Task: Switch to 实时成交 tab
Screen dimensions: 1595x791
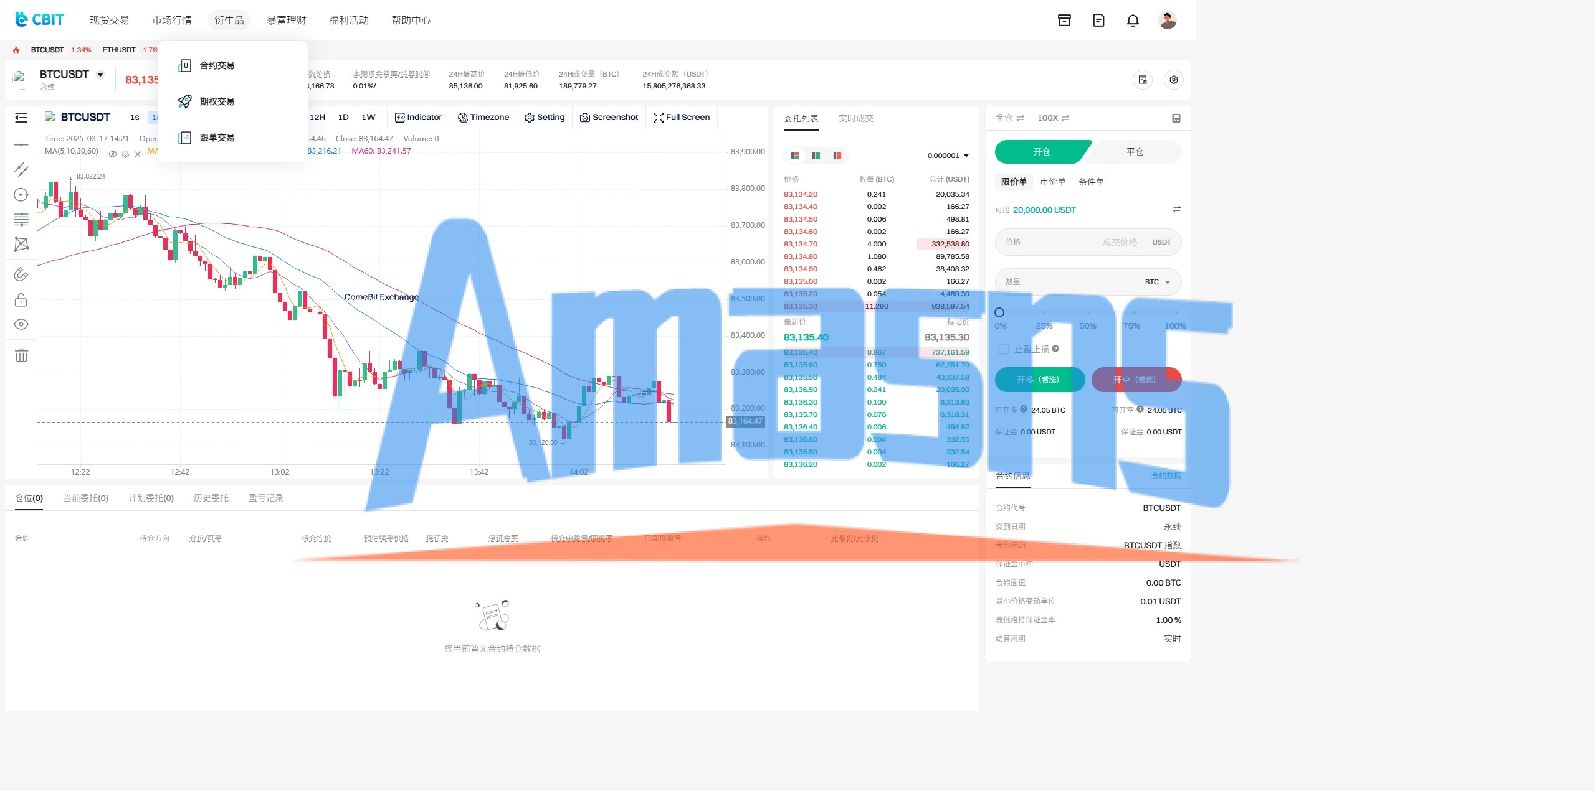Action: (x=855, y=118)
